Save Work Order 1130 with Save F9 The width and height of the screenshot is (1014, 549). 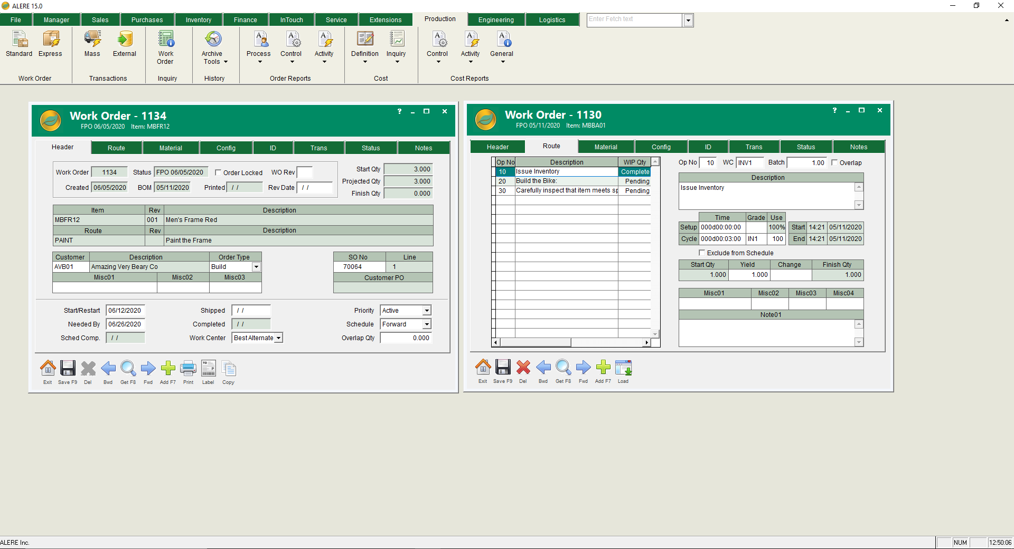[x=502, y=368]
